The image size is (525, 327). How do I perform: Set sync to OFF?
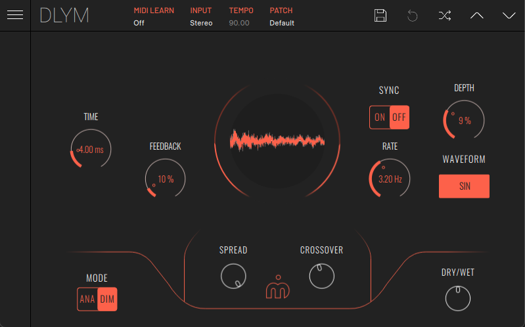point(399,118)
